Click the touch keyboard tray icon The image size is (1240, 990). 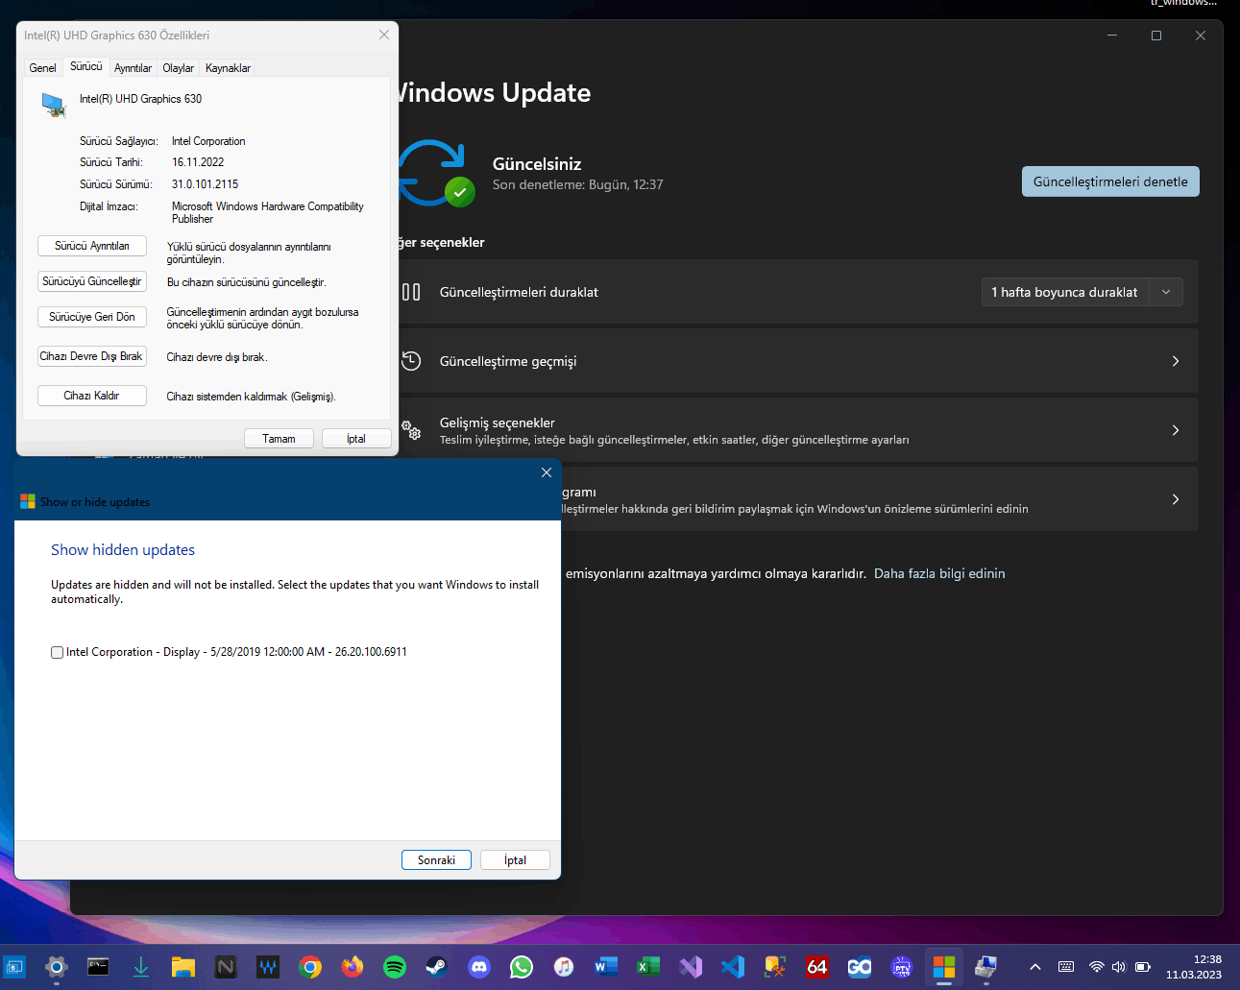coord(1066,967)
